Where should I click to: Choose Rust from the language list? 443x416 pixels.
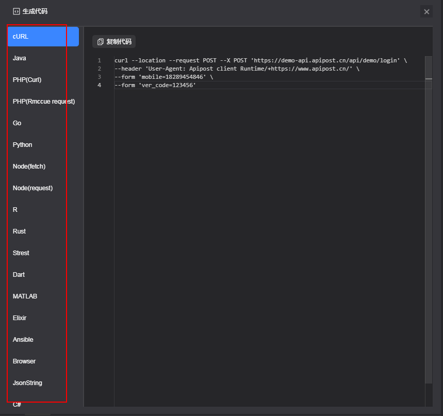tap(19, 231)
